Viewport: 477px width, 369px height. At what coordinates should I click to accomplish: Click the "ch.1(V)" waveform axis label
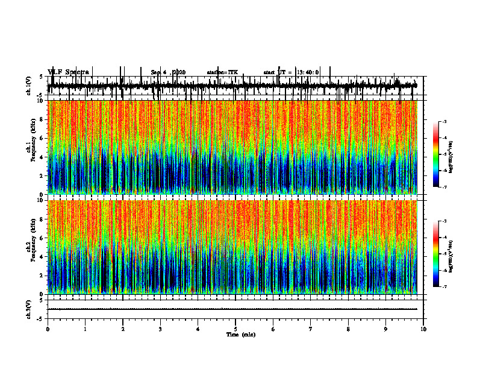[29, 86]
